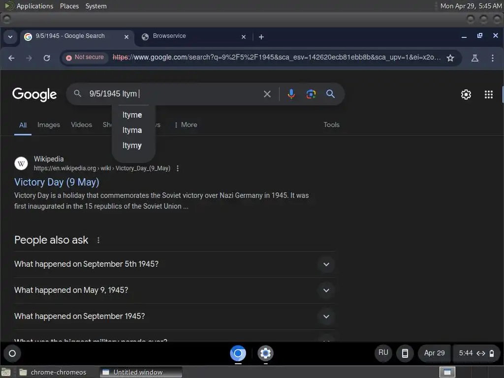
Task: Click the Not secure site badge
Action: [x=85, y=58]
